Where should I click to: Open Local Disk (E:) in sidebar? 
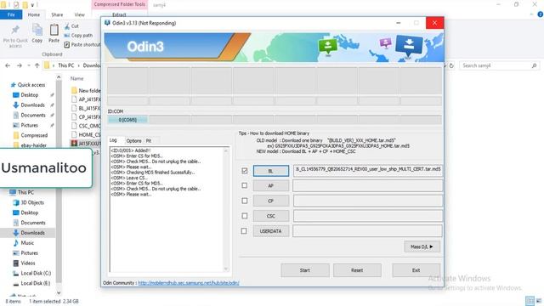tap(36, 283)
